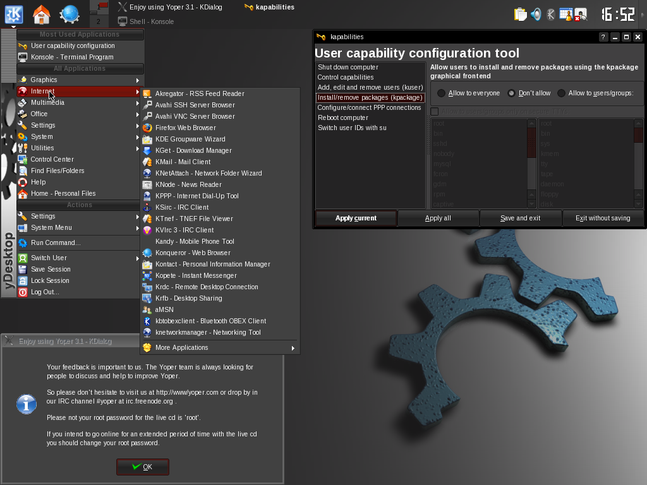Click Exit without saving button

(603, 218)
